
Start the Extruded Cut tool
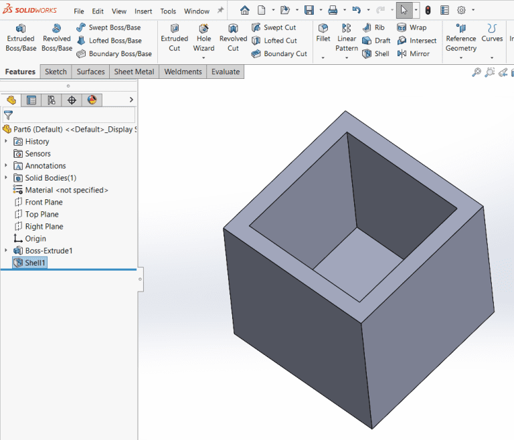(175, 38)
